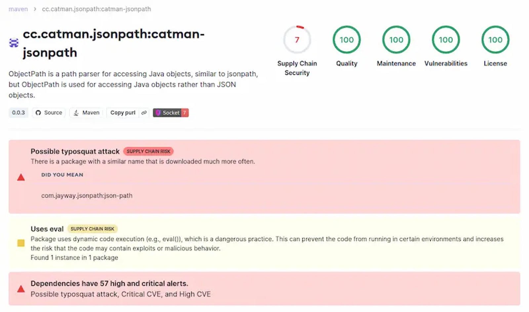Click the breadcrumb chevron separator
The image size is (529, 312).
coord(35,9)
